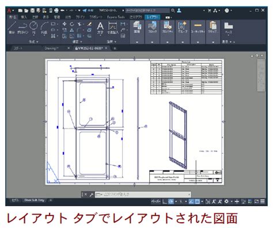
Task: Choose the Ellipse draw tool
Action: tap(53, 30)
